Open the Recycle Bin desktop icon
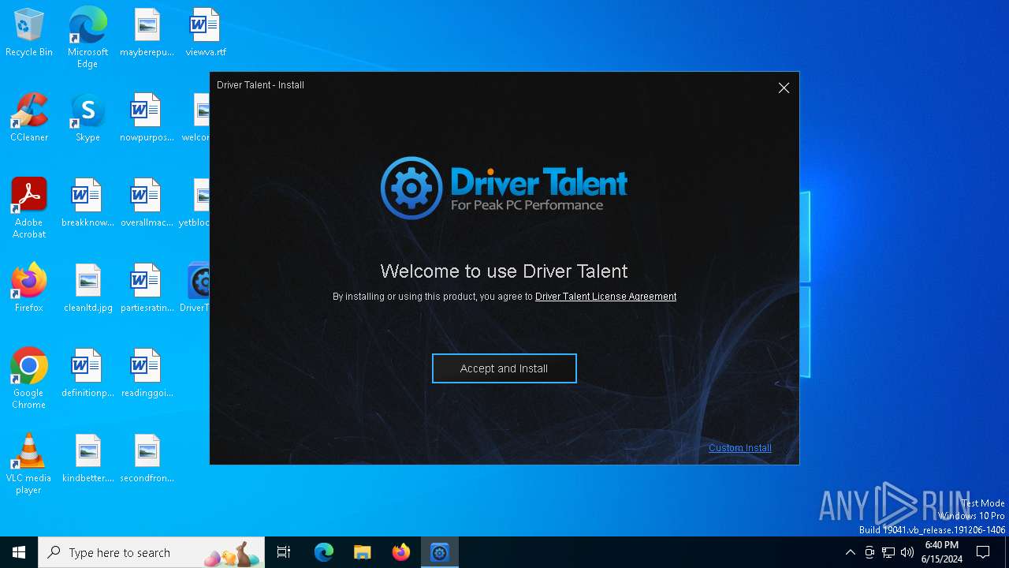Image resolution: width=1009 pixels, height=568 pixels. point(29,33)
